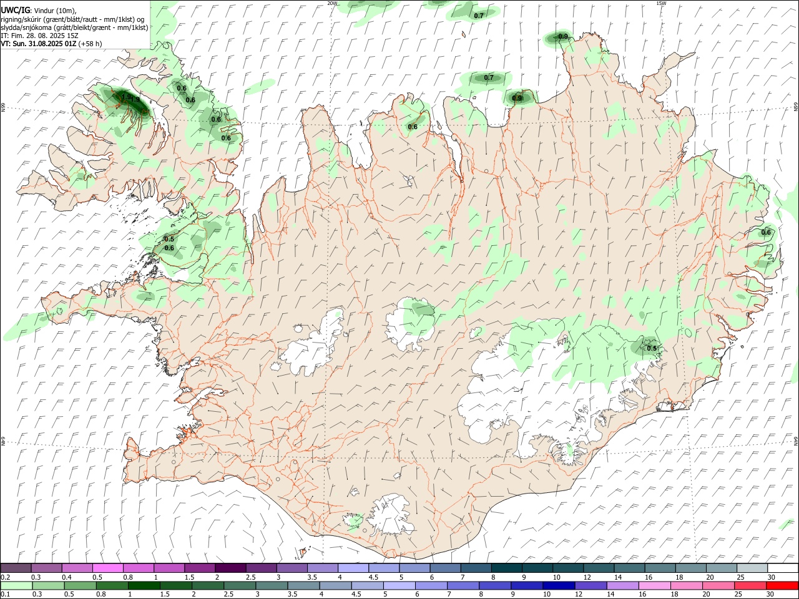Click upper legend swatch between 0.2 and 0.3

pyautogui.click(x=16, y=568)
